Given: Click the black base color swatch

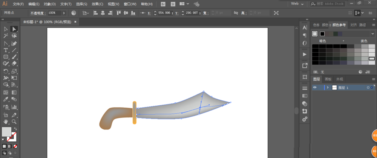Looking at the screenshot, I should [322, 34].
